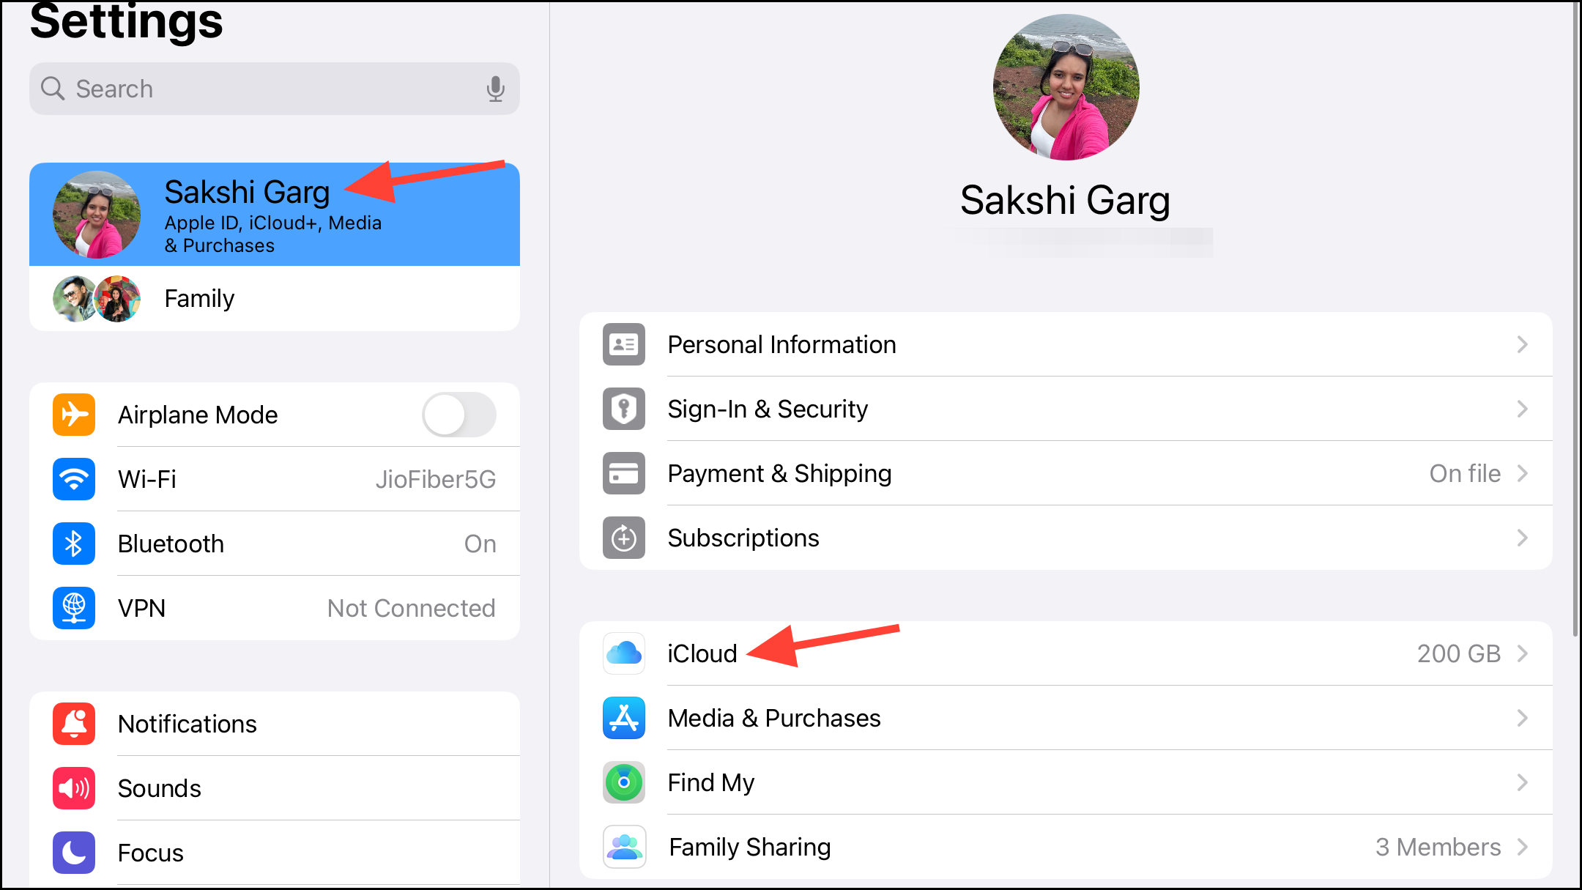The height and width of the screenshot is (890, 1582).
Task: Open Sign-In & Security settings
Action: (767, 409)
